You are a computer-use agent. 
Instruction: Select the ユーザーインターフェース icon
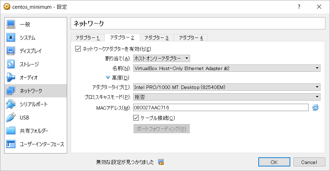(11, 144)
